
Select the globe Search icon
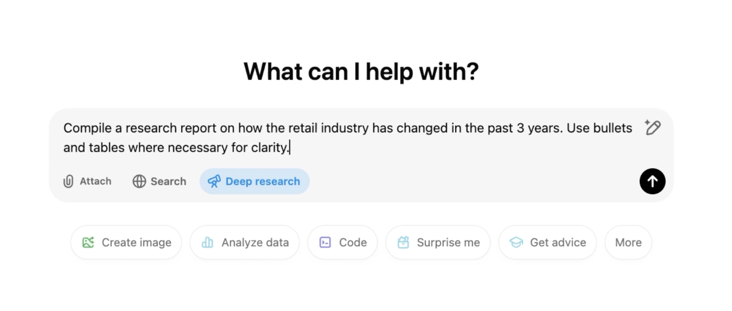point(140,181)
